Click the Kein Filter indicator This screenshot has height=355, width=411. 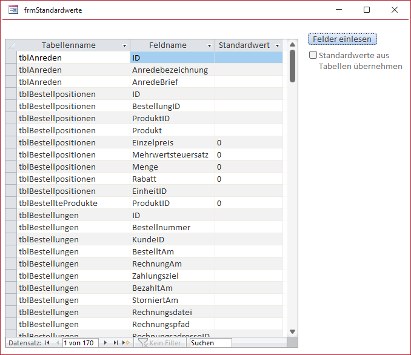159,343
